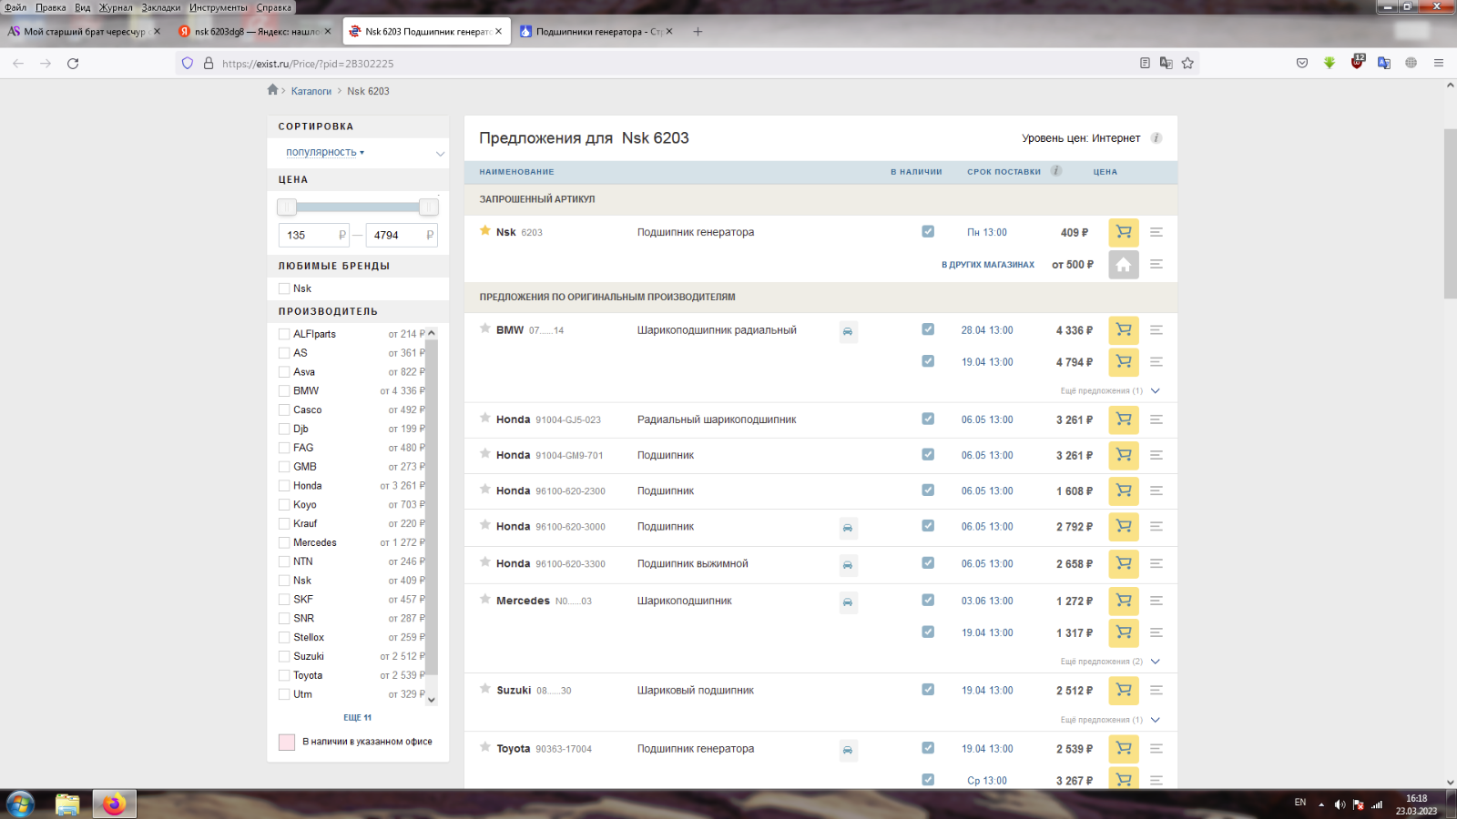Click maximum price field 4794
The image size is (1457, 819).
click(402, 235)
